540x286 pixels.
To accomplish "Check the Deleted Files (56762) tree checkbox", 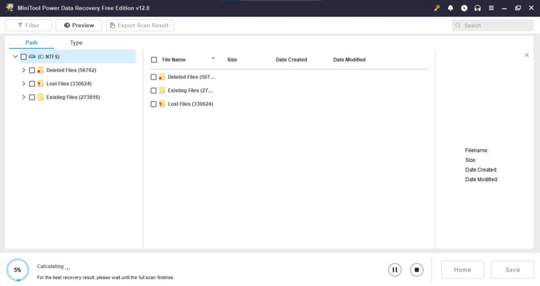I will pyautogui.click(x=32, y=70).
